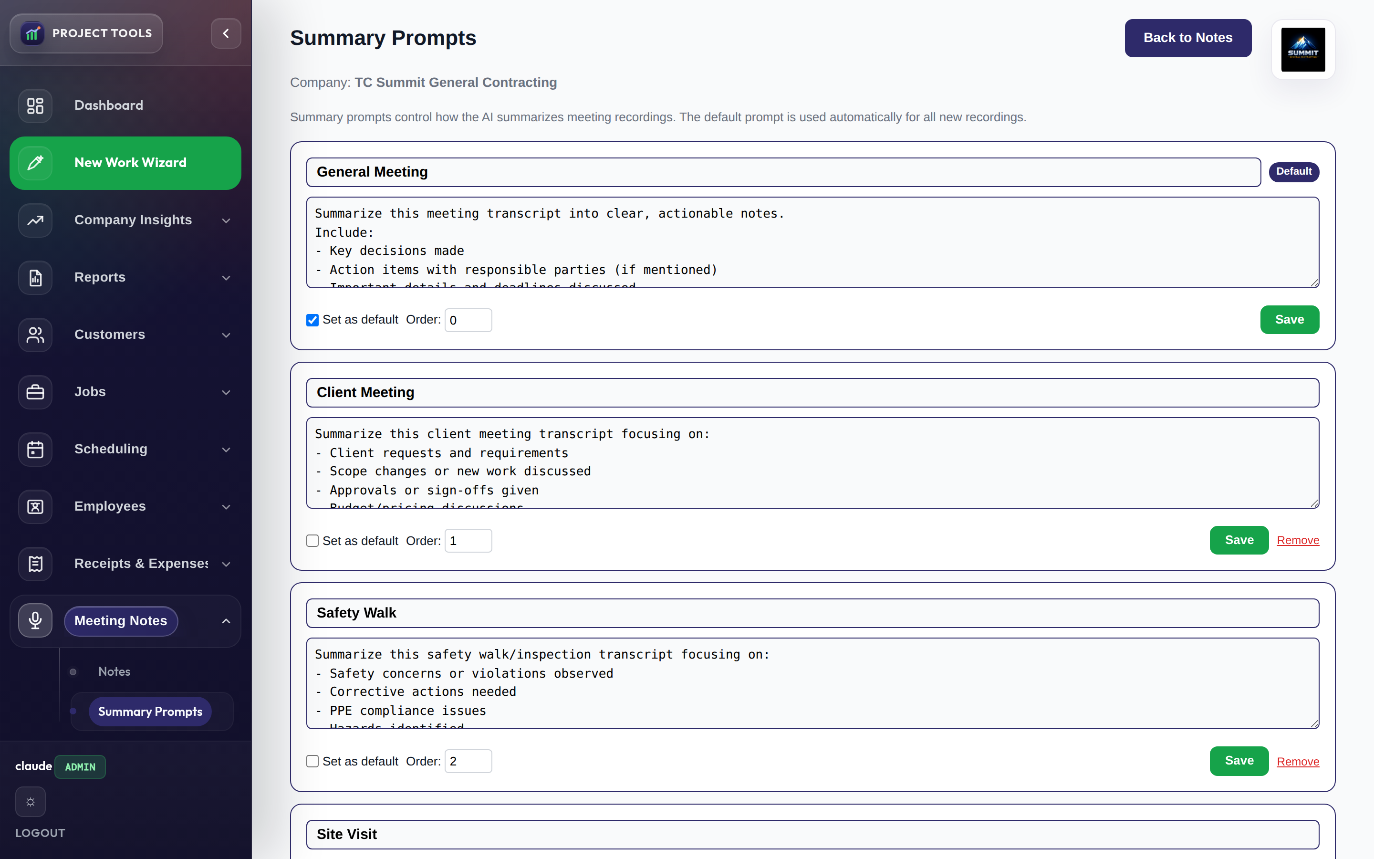Click the Safety Walk Order field
This screenshot has height=859, width=1374.
click(x=468, y=761)
